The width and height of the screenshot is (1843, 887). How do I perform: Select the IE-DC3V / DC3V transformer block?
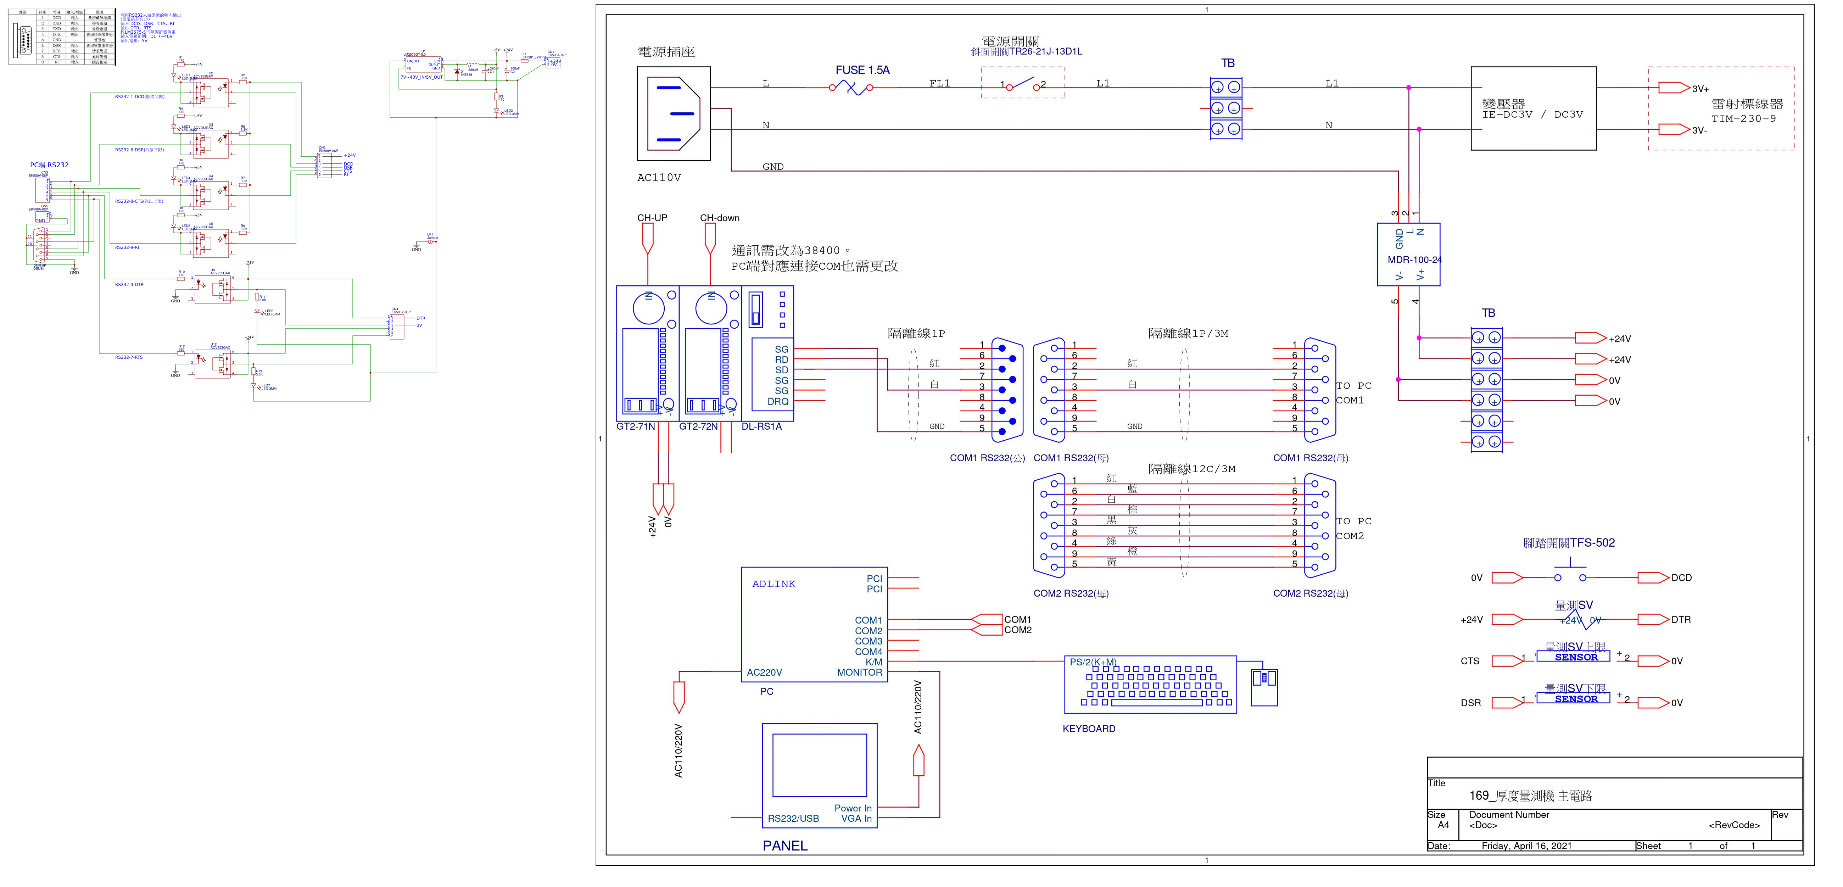coord(1533,108)
